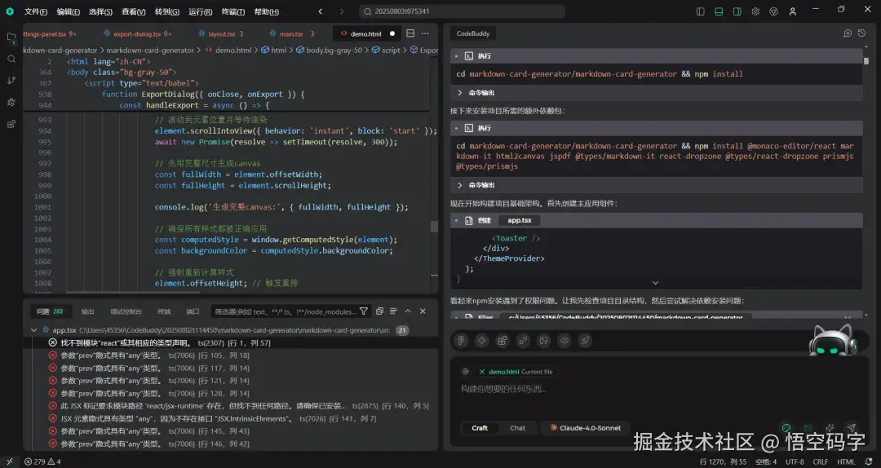Switch to 输出 panel tab
Viewport: 881px width, 468px height.
click(87, 311)
